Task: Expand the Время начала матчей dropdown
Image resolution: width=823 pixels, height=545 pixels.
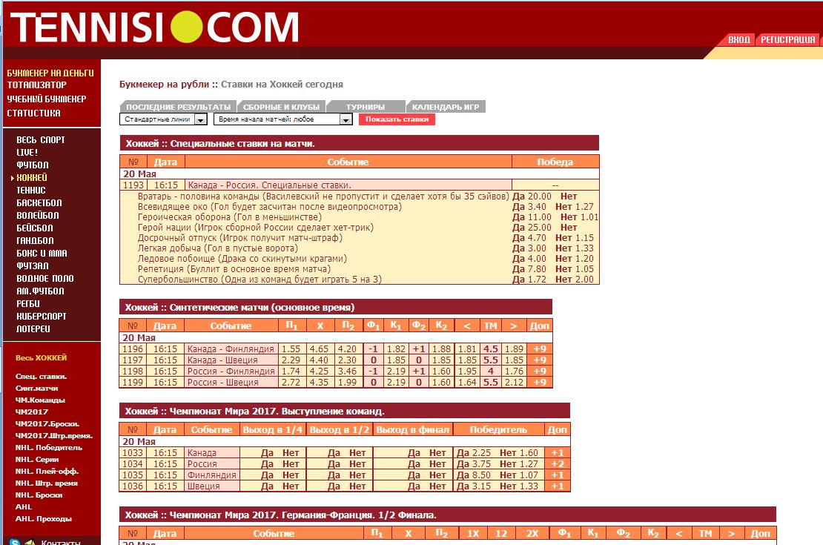Action: tap(346, 119)
